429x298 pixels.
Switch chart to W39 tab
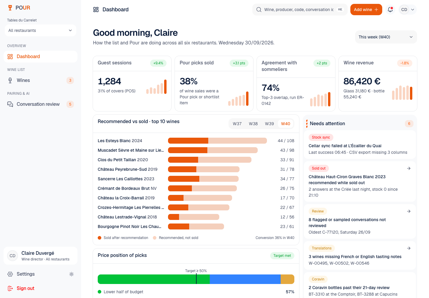pos(269,124)
